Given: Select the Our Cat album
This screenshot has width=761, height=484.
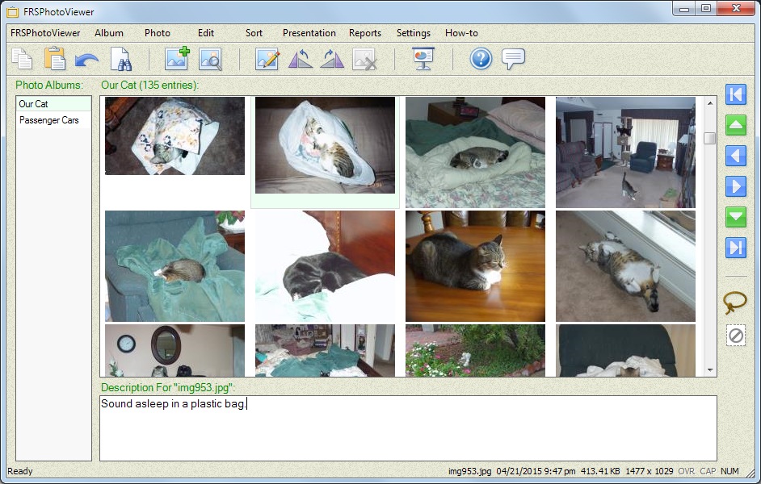Looking at the screenshot, I should 54,104.
